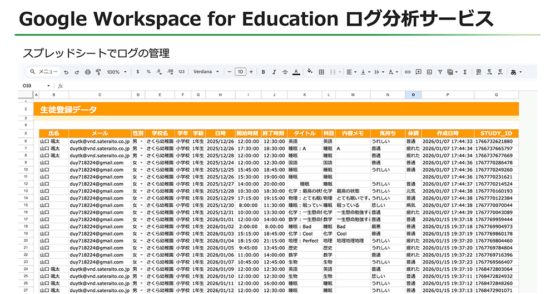
Task: Toggle italic text formatting
Action: pos(274,72)
